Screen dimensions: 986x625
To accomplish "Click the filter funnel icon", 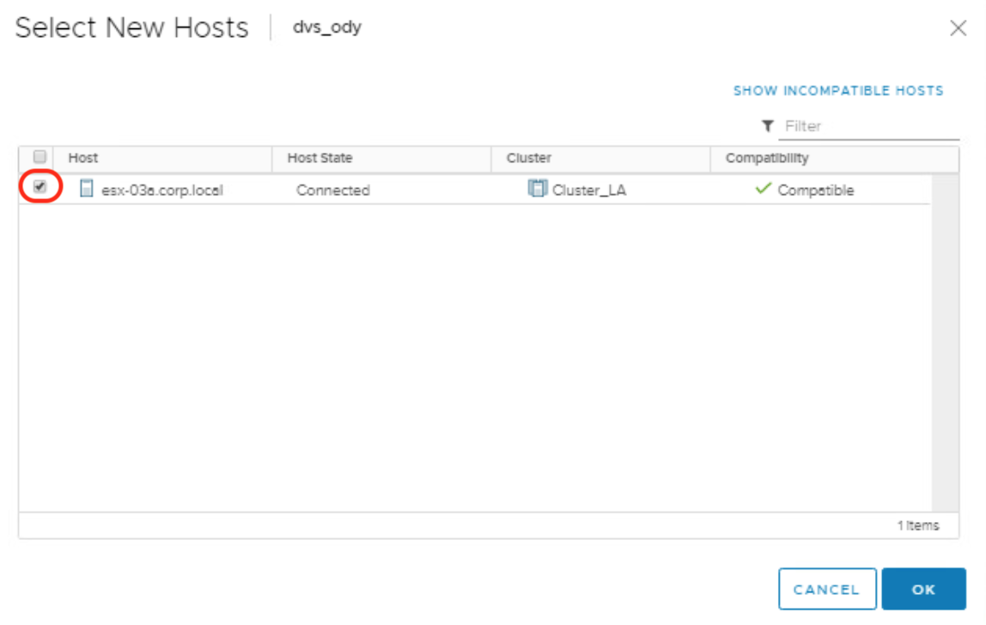I will (x=767, y=125).
